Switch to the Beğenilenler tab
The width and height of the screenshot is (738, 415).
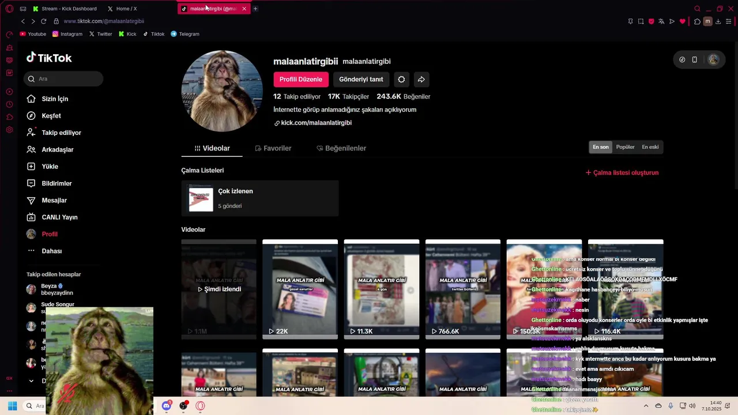click(x=341, y=148)
